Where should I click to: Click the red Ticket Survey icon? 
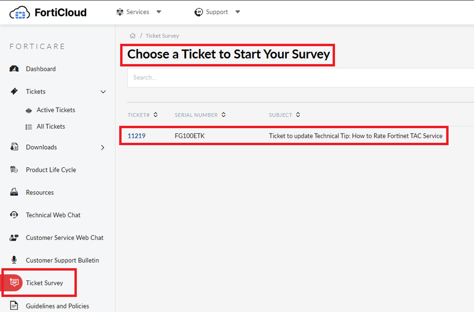coord(15,283)
